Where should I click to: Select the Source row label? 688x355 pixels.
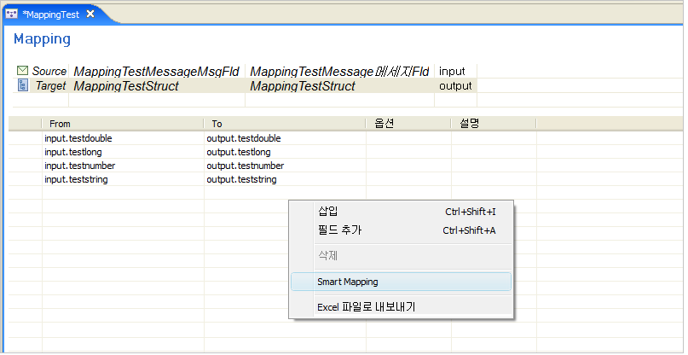pyautogui.click(x=49, y=71)
